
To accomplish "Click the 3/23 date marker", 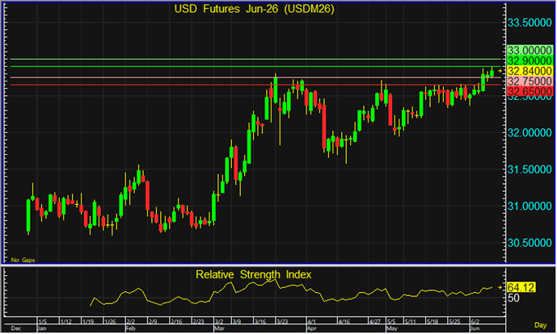I will click(x=282, y=322).
